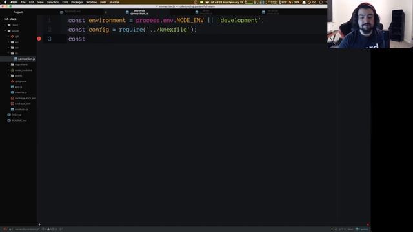The width and height of the screenshot is (413, 232).
Task: Select the Project panel tab
Action: tap(18, 12)
